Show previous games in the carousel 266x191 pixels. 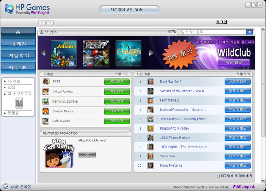(x=43, y=53)
